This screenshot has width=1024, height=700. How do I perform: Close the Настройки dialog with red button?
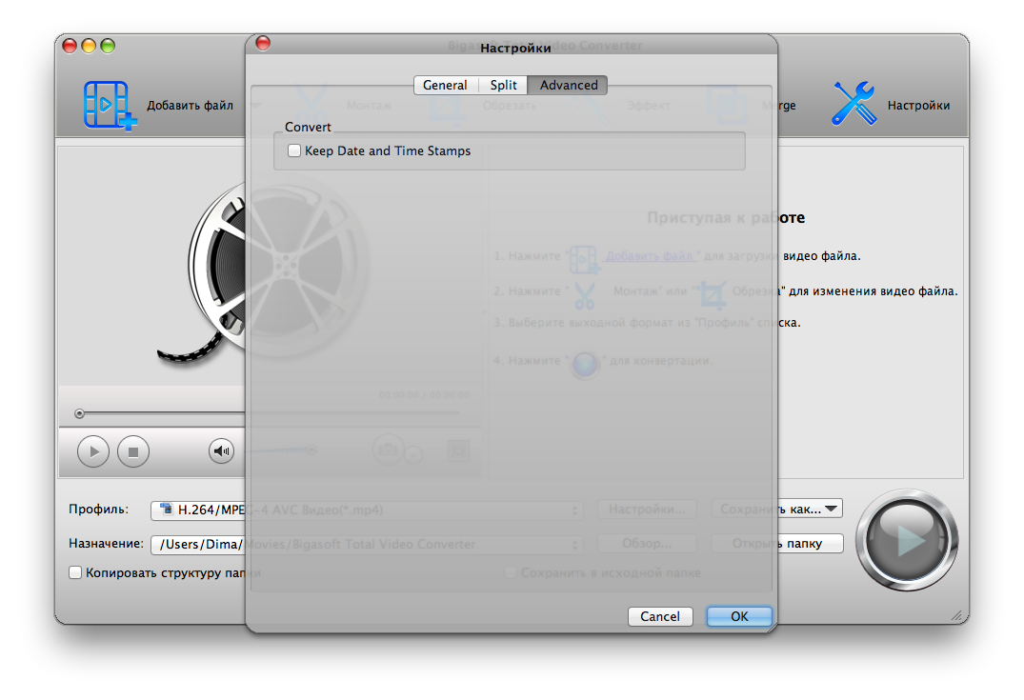tap(263, 44)
